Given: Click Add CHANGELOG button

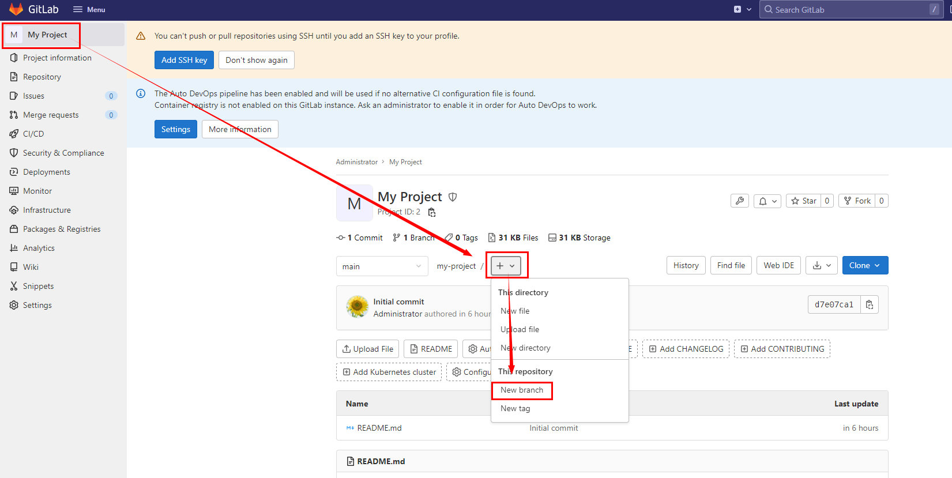Looking at the screenshot, I should click(x=686, y=349).
